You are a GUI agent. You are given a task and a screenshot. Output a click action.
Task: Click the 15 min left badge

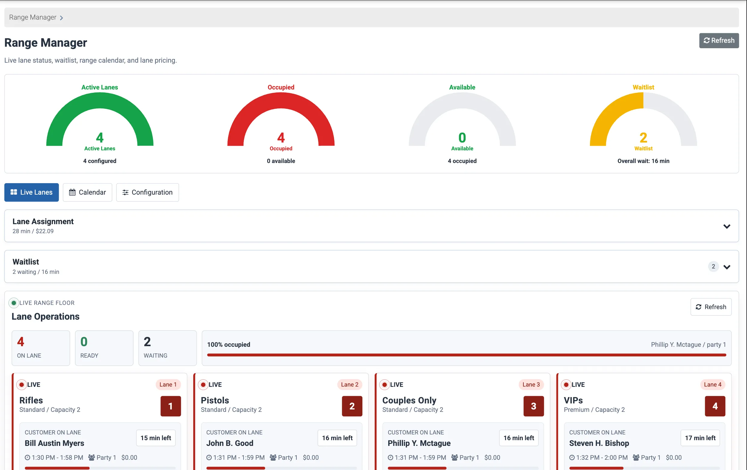[x=156, y=438]
